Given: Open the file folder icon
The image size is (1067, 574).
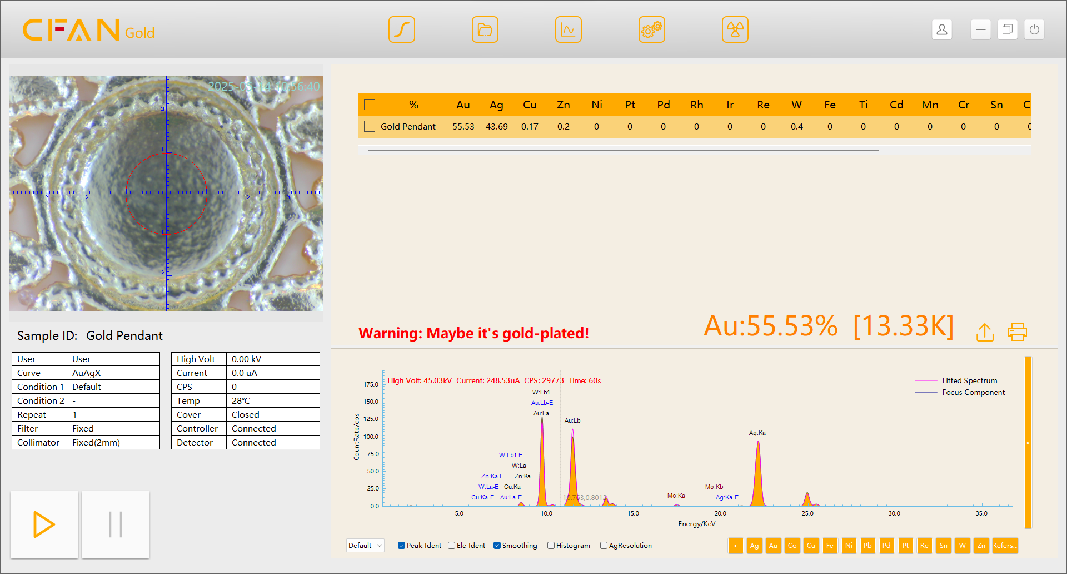Looking at the screenshot, I should pos(485,29).
